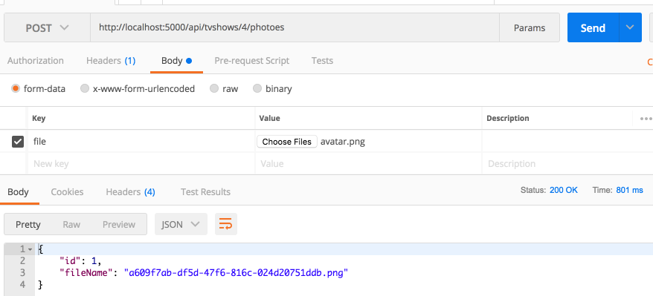Click the file key name cell
Screen dimensions: 653x296
tap(141, 142)
